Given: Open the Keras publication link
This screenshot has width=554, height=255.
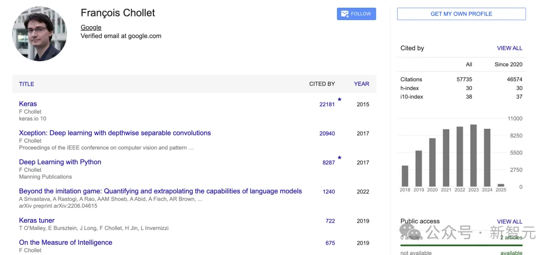Looking at the screenshot, I should click(x=28, y=104).
